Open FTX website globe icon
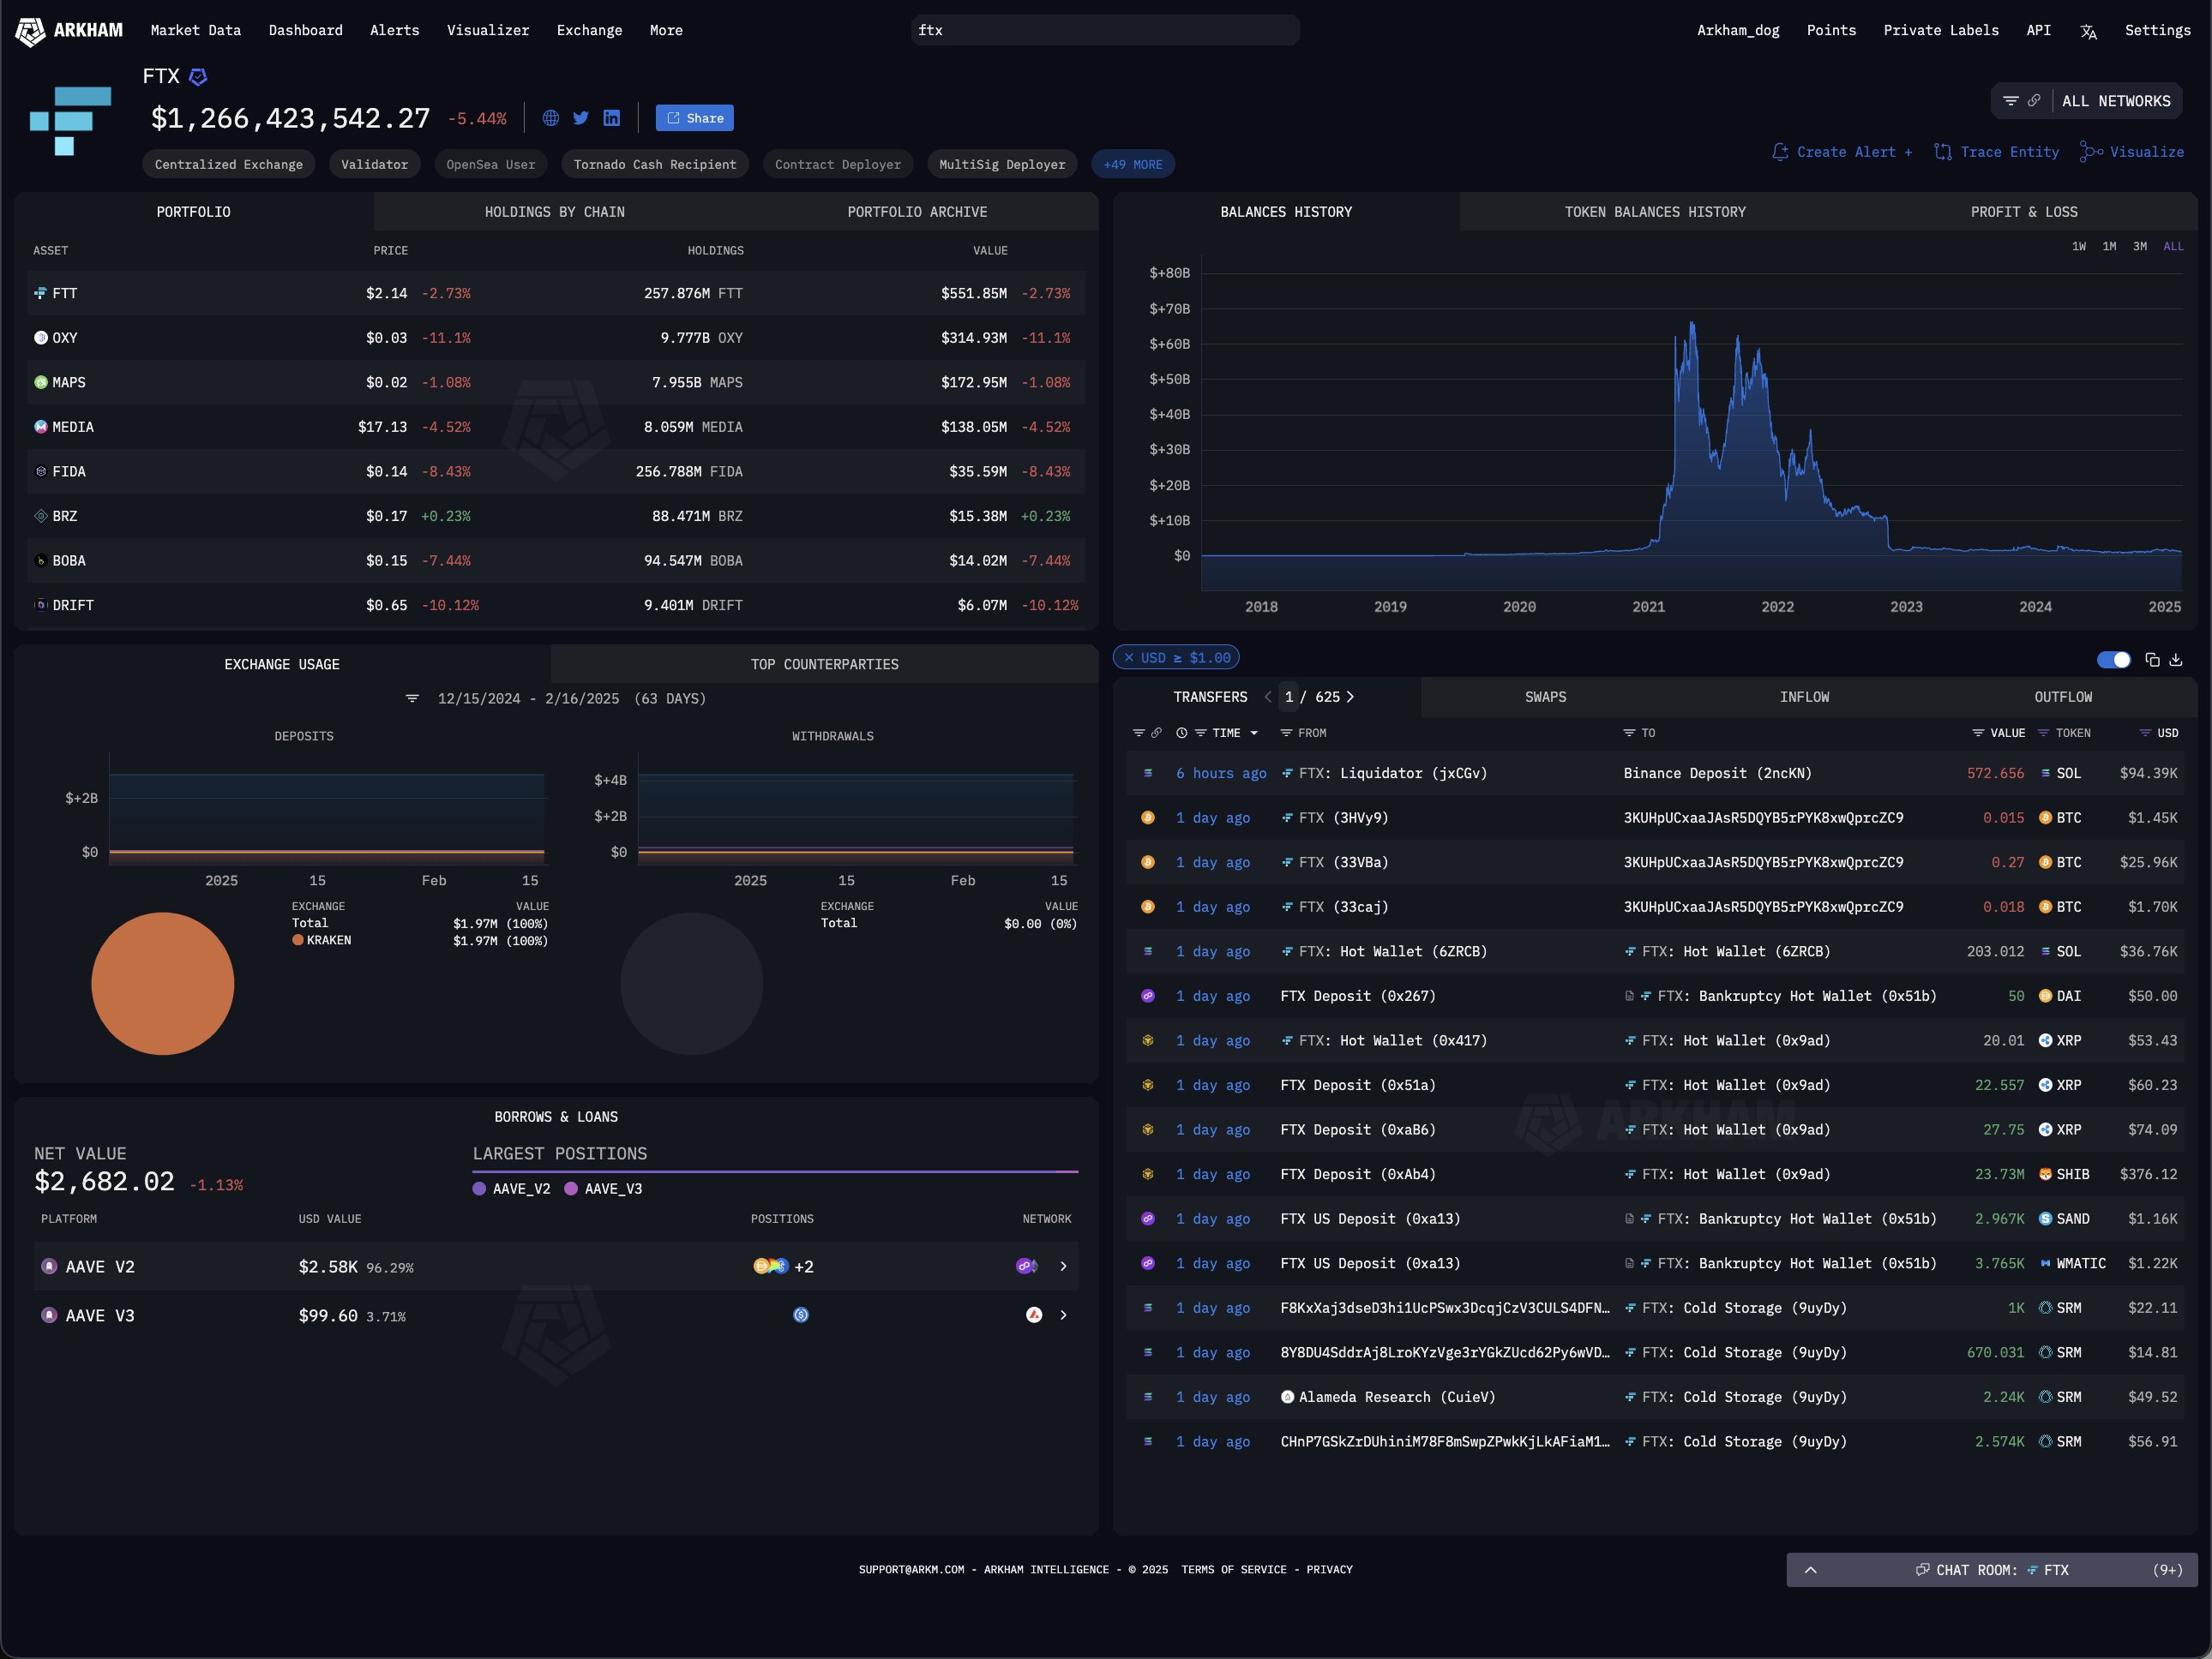 (551, 118)
